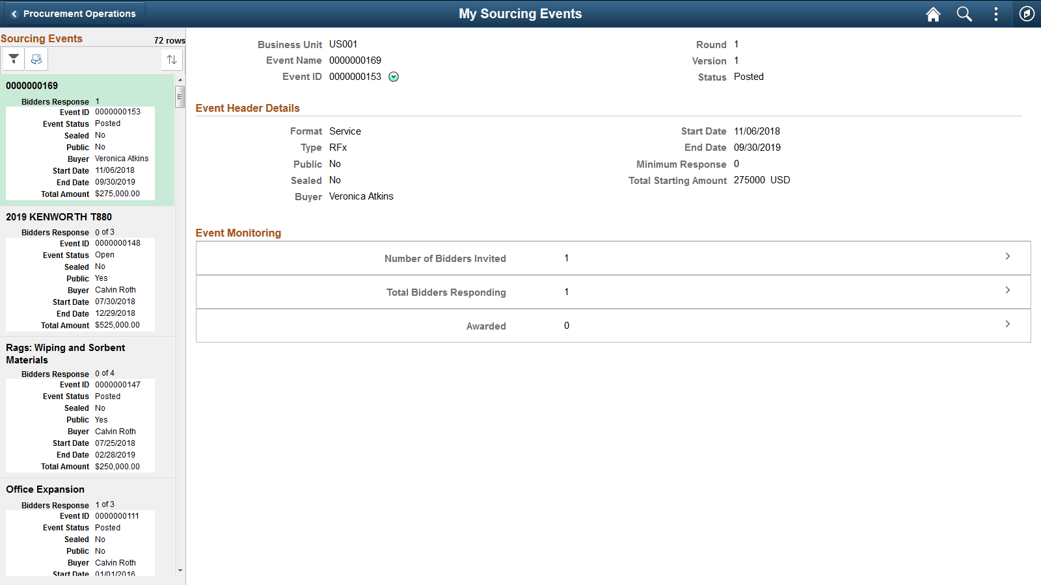Image resolution: width=1041 pixels, height=585 pixels.
Task: Open the filter options for Sourcing Events
Action: [13, 59]
